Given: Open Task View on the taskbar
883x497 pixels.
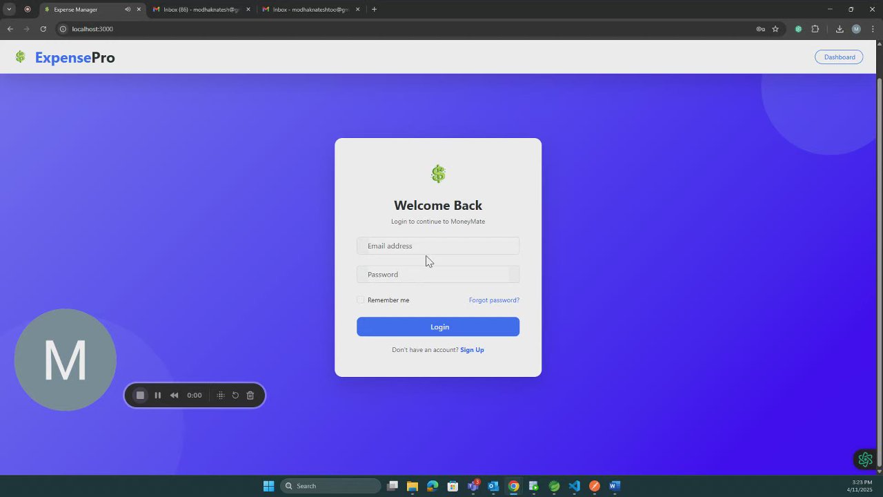Looking at the screenshot, I should (393, 486).
